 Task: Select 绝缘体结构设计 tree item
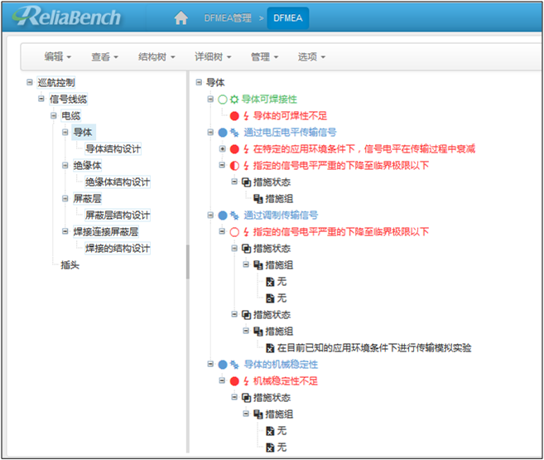point(118,182)
